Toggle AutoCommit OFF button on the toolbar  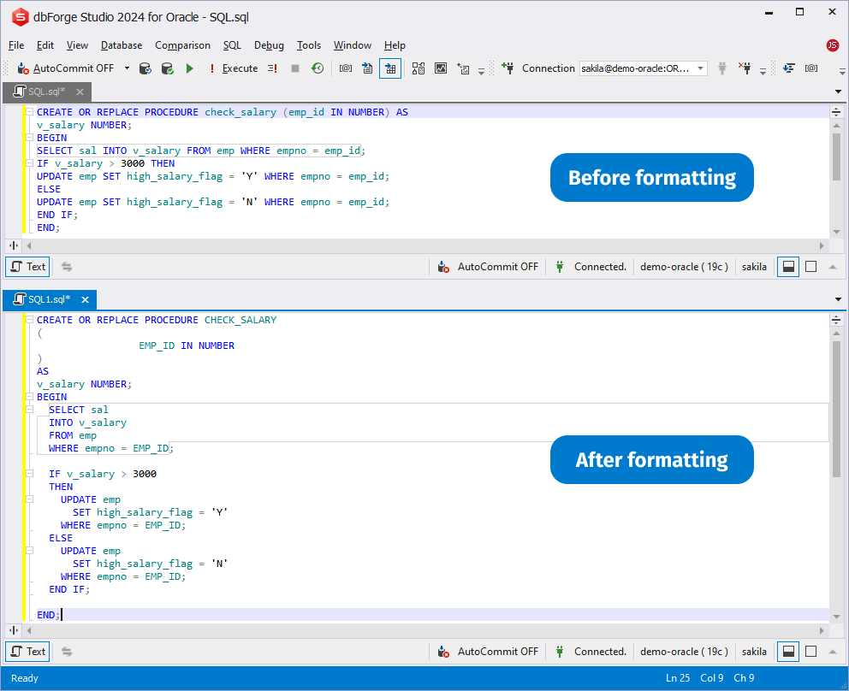click(x=67, y=68)
